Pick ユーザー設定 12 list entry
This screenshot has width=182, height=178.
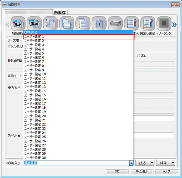tap(78, 83)
